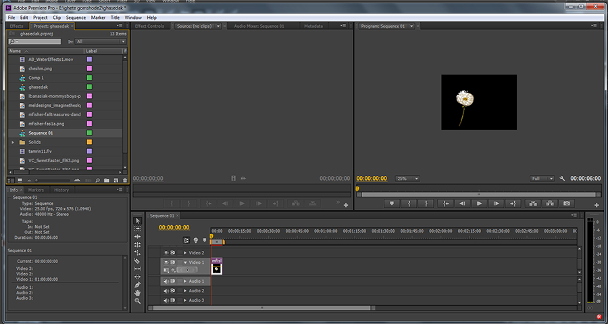Step forward one frame in Program monitor
The height and width of the screenshot is (324, 608).
[496, 204]
